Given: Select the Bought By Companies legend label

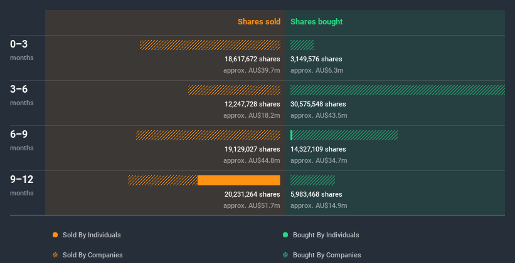Looking at the screenshot, I should click(x=327, y=255).
